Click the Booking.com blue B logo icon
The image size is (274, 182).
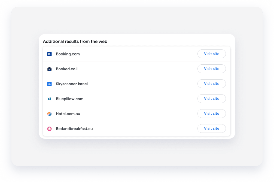[50, 54]
